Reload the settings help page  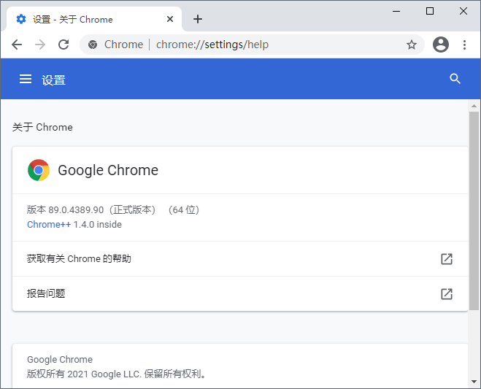[64, 45]
